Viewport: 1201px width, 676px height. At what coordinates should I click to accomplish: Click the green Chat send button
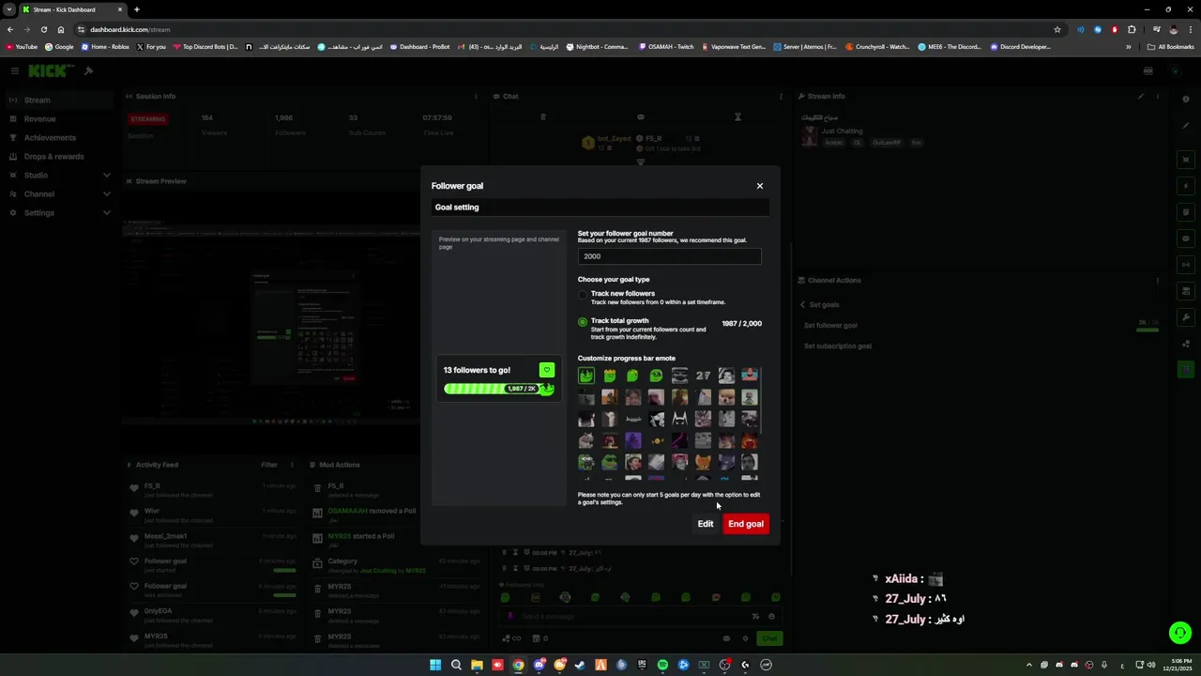tap(769, 638)
